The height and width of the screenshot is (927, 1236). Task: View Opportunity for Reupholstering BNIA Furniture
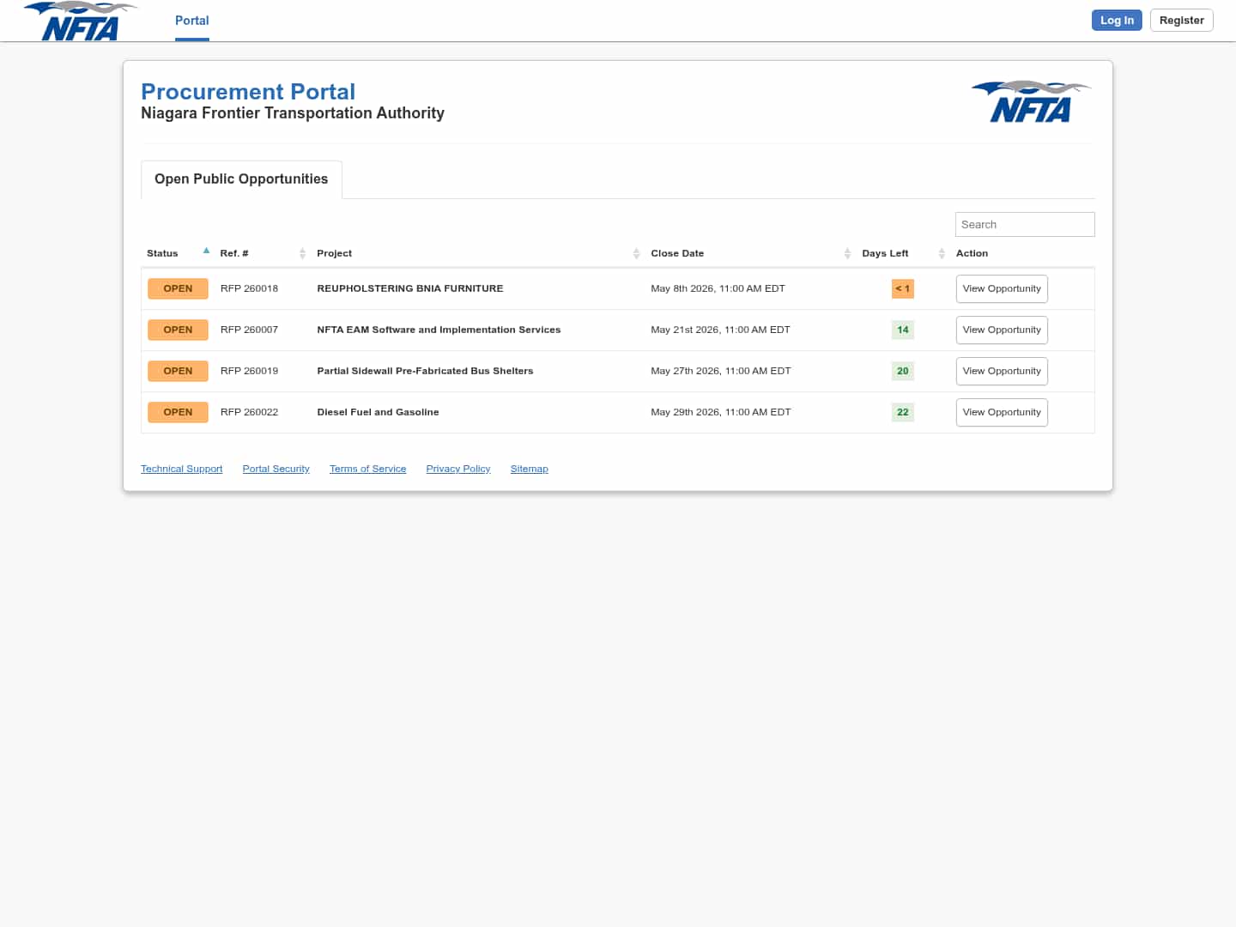[x=1002, y=289]
